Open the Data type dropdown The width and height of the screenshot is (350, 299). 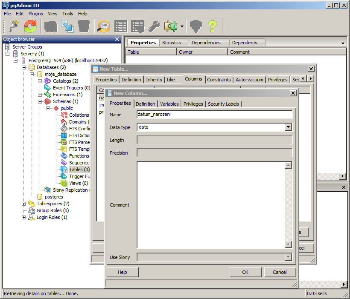click(288, 127)
